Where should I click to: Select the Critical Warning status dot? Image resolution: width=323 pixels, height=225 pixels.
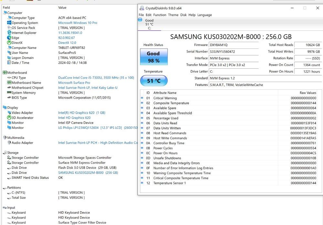click(x=142, y=98)
